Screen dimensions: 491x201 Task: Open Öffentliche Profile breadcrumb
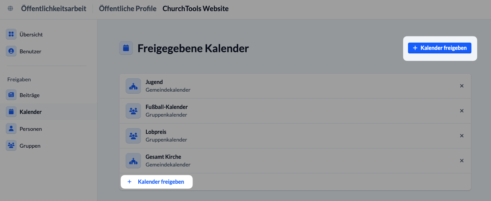point(128,8)
